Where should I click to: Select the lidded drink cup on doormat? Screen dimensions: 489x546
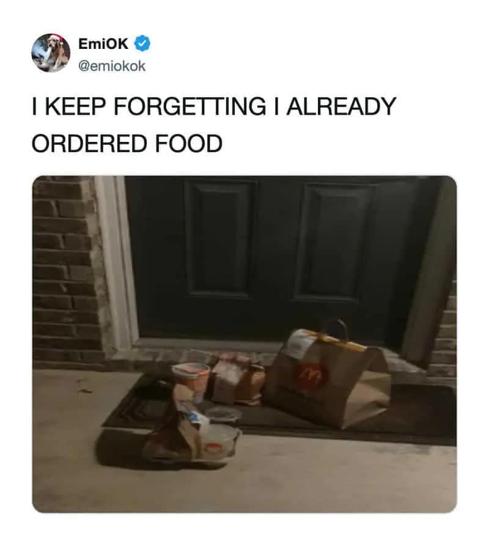tap(191, 380)
